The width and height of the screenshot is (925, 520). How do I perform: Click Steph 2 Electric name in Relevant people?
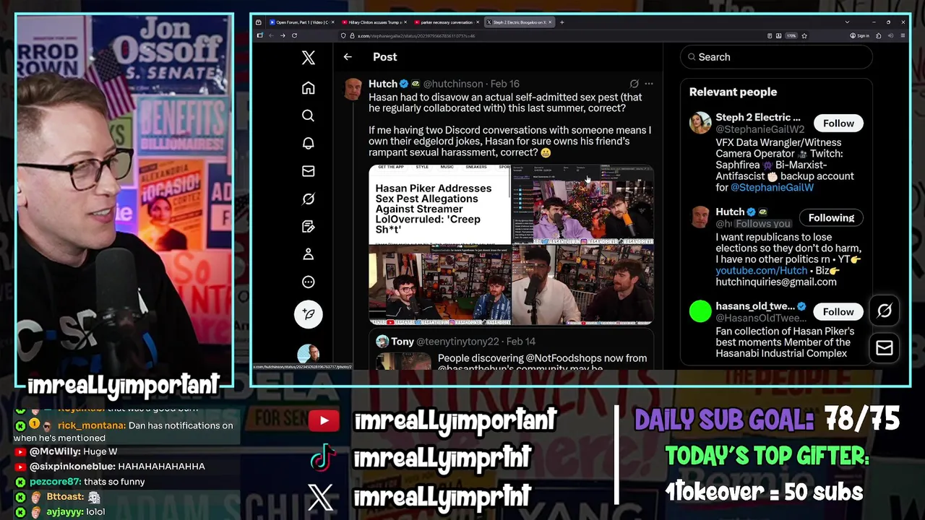coord(758,117)
